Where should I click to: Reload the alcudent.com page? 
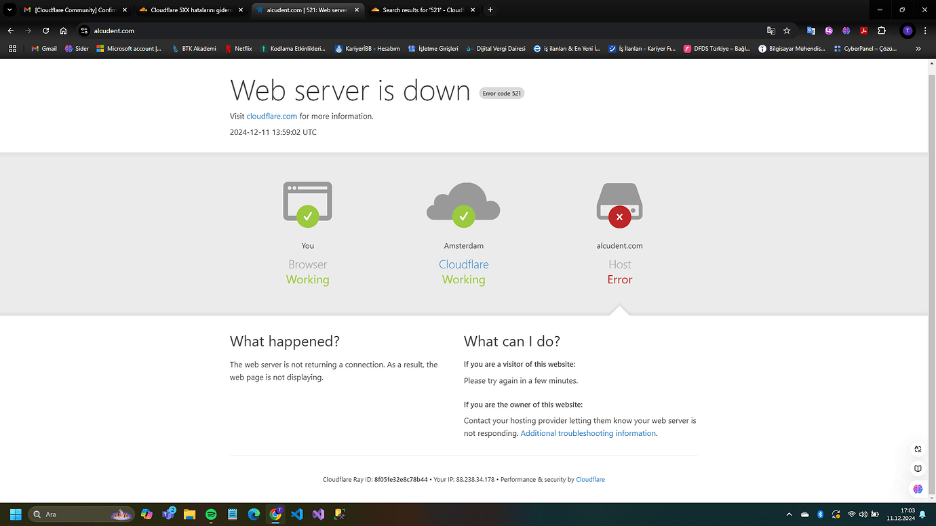pos(45,31)
